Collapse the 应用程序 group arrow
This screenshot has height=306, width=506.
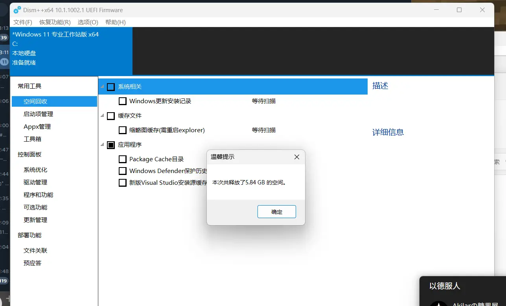click(x=102, y=145)
